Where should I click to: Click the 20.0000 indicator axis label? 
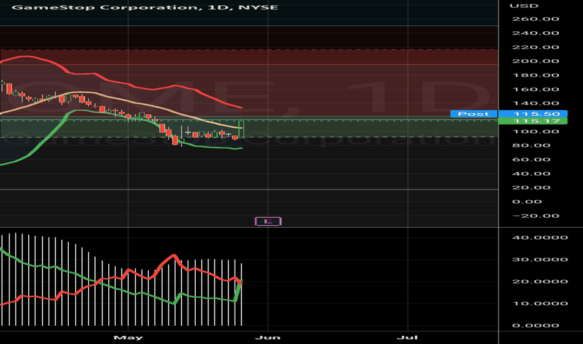click(540, 281)
